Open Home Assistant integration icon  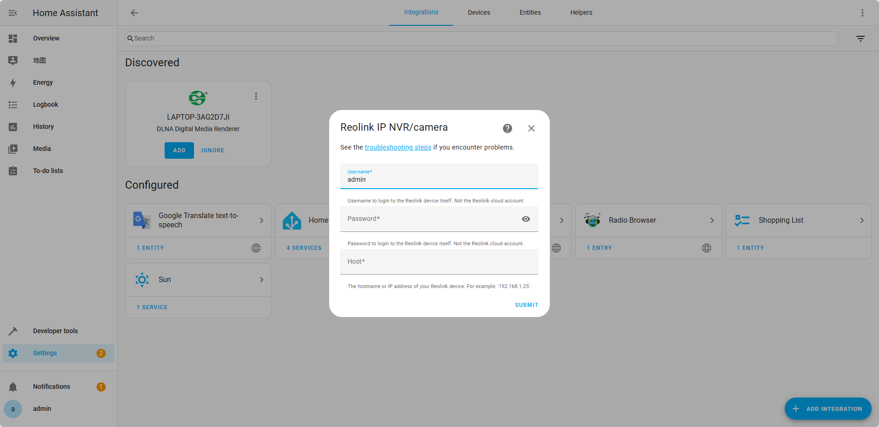pyautogui.click(x=292, y=220)
